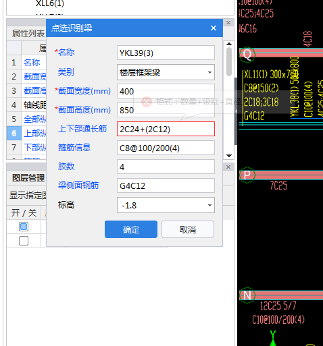Open the 属性列表 tab

28,34
